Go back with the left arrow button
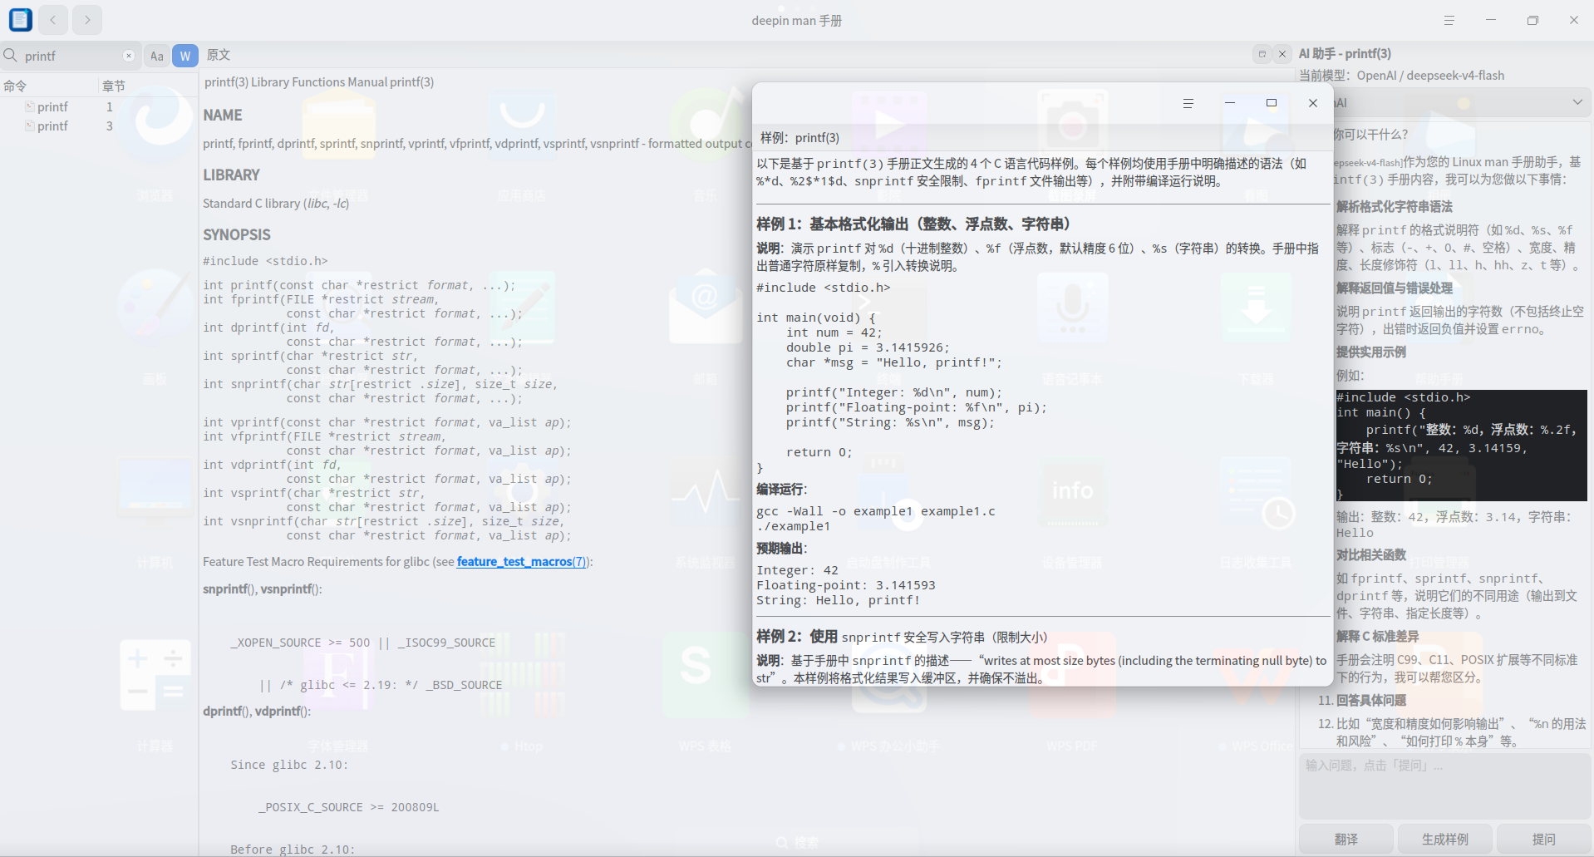1594x857 pixels. tap(53, 20)
